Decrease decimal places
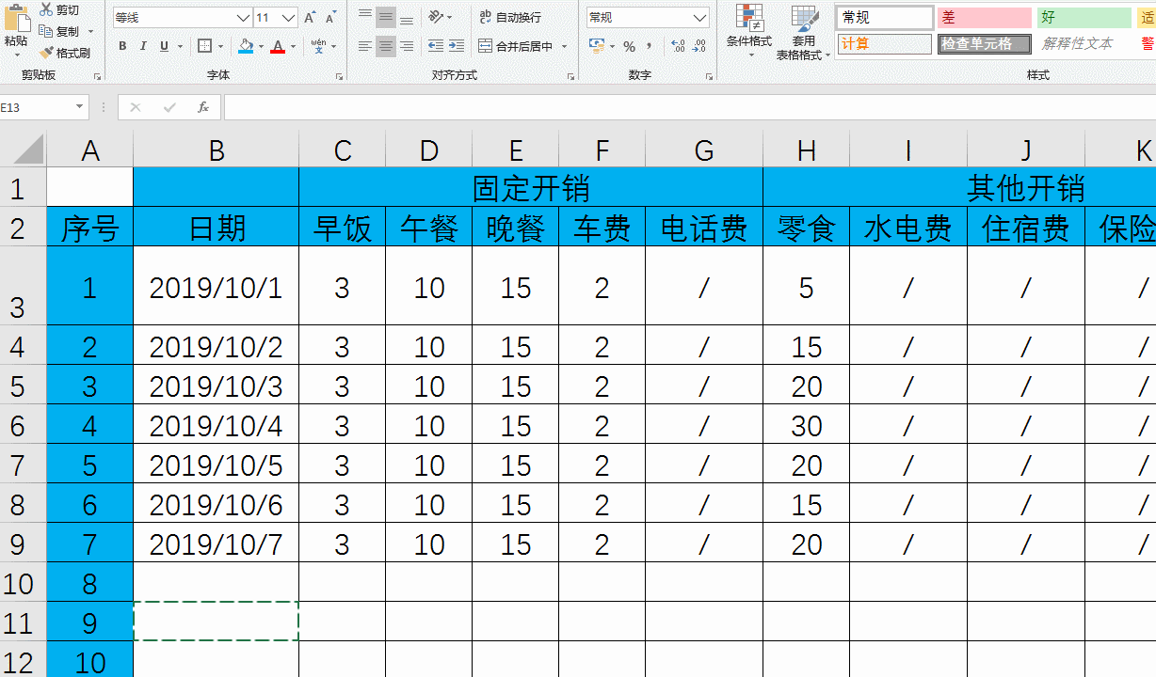This screenshot has width=1156, height=677. coord(699,46)
